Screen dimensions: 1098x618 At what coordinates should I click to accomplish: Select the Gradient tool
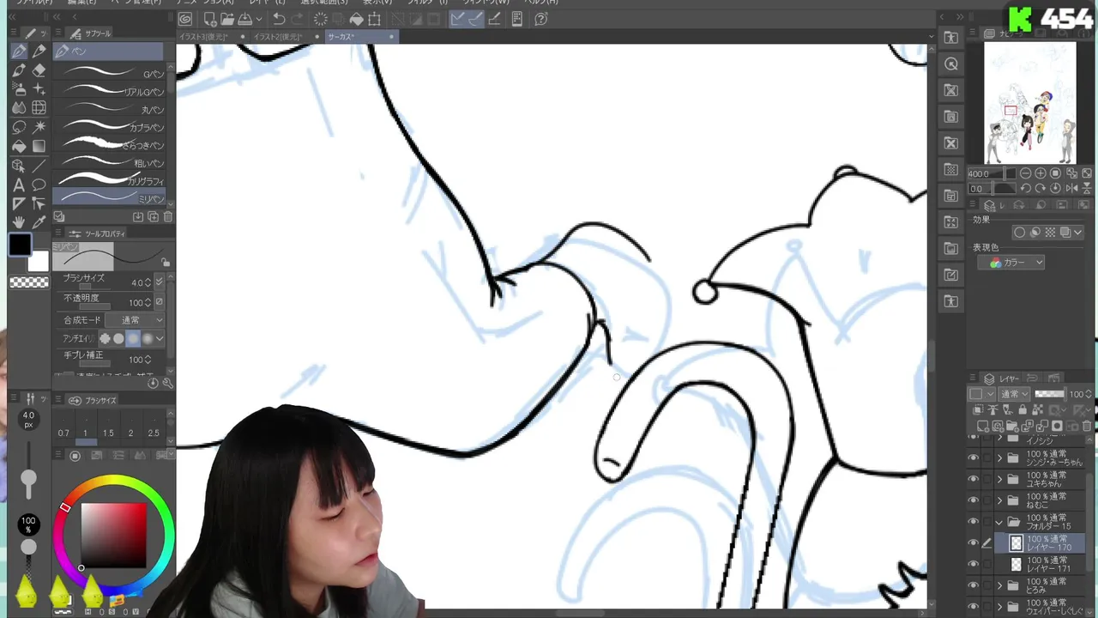(x=39, y=146)
